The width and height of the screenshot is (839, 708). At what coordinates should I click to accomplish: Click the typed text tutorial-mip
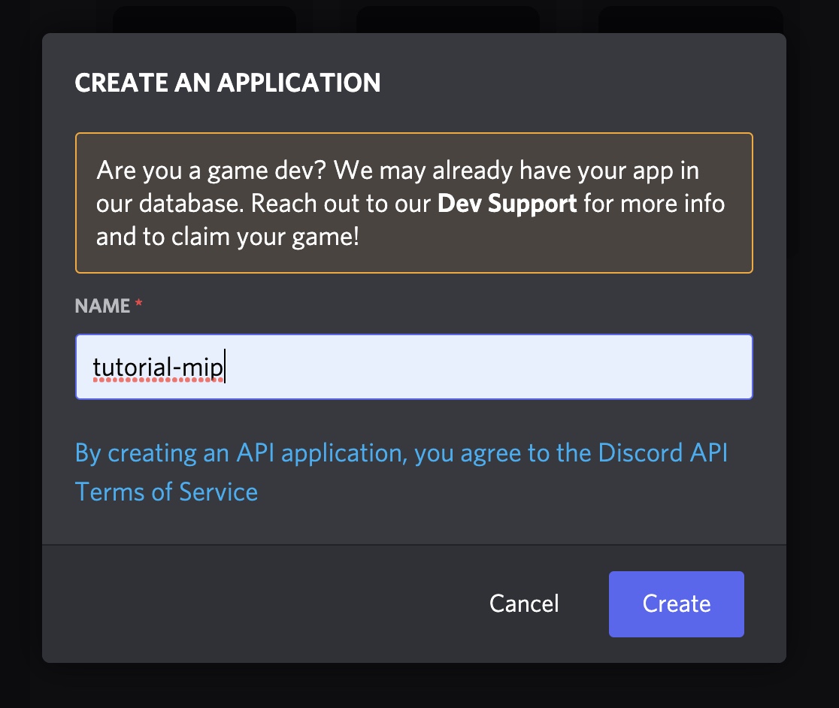158,368
